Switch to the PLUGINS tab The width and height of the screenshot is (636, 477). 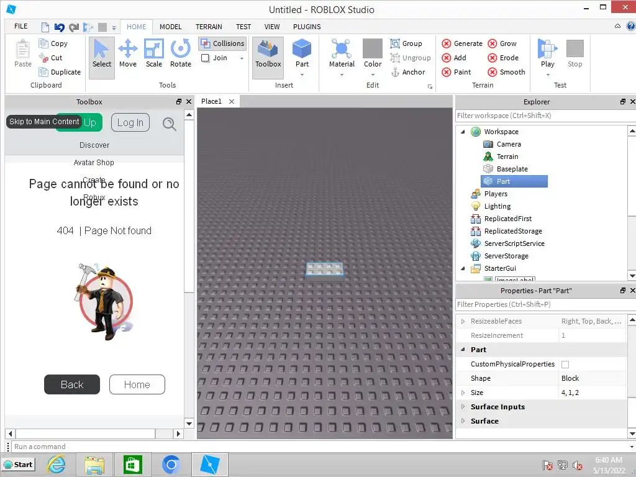[x=307, y=27]
